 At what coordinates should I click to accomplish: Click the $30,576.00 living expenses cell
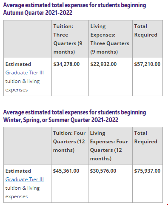click(x=110, y=184)
